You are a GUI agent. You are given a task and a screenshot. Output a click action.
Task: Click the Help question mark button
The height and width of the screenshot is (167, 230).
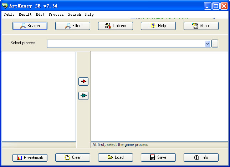pos(158,26)
